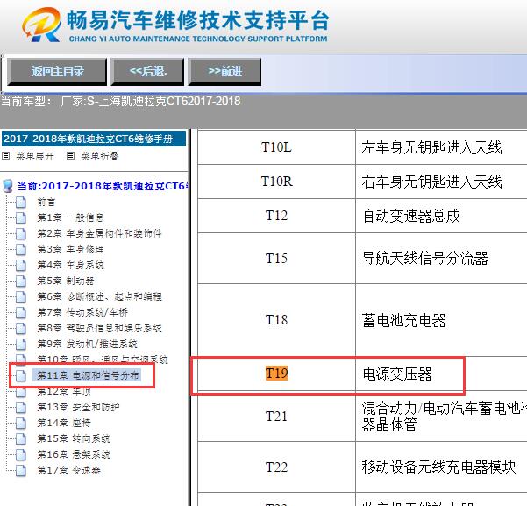Click the page icon beside 第2章

pos(21,233)
